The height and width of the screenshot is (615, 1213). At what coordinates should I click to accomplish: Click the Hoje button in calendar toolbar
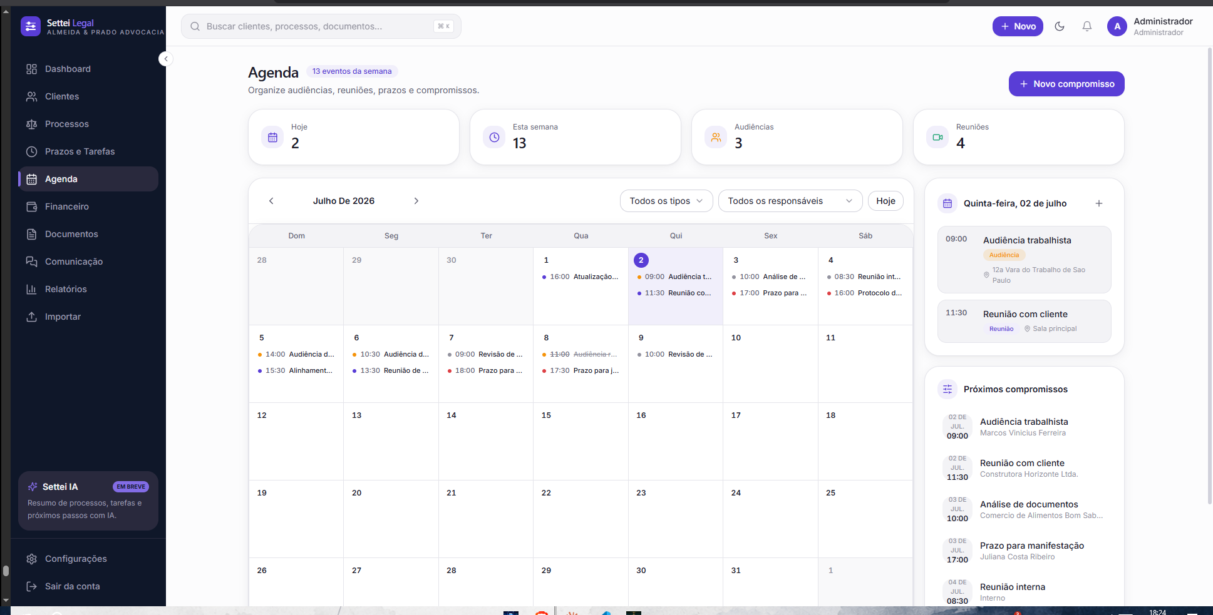click(x=885, y=201)
